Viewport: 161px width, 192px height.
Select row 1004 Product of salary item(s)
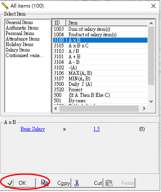(x=100, y=35)
